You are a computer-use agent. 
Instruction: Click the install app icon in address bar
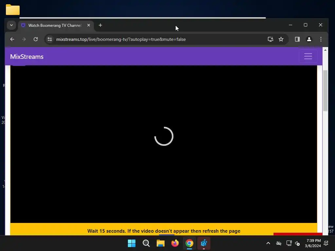point(271,39)
